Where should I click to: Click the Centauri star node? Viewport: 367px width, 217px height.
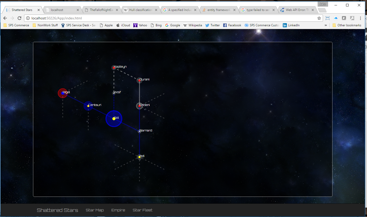[x=88, y=106]
